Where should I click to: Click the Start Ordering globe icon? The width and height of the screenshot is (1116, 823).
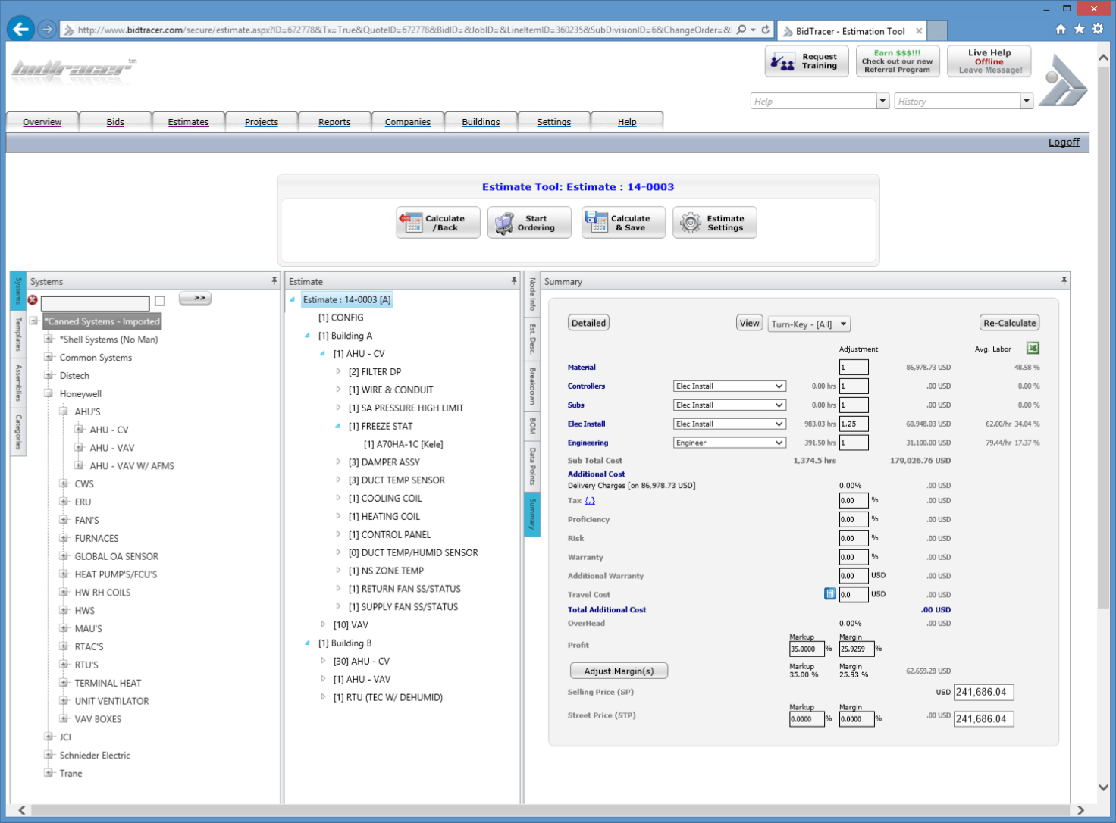click(503, 222)
